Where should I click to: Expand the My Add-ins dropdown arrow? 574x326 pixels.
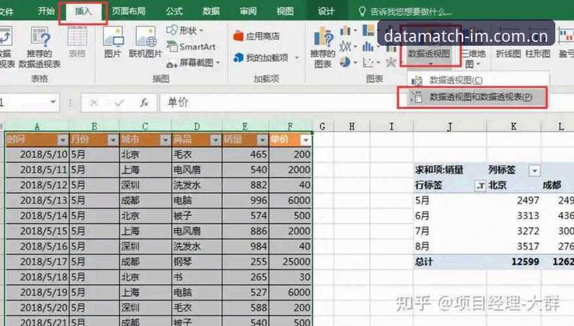297,58
